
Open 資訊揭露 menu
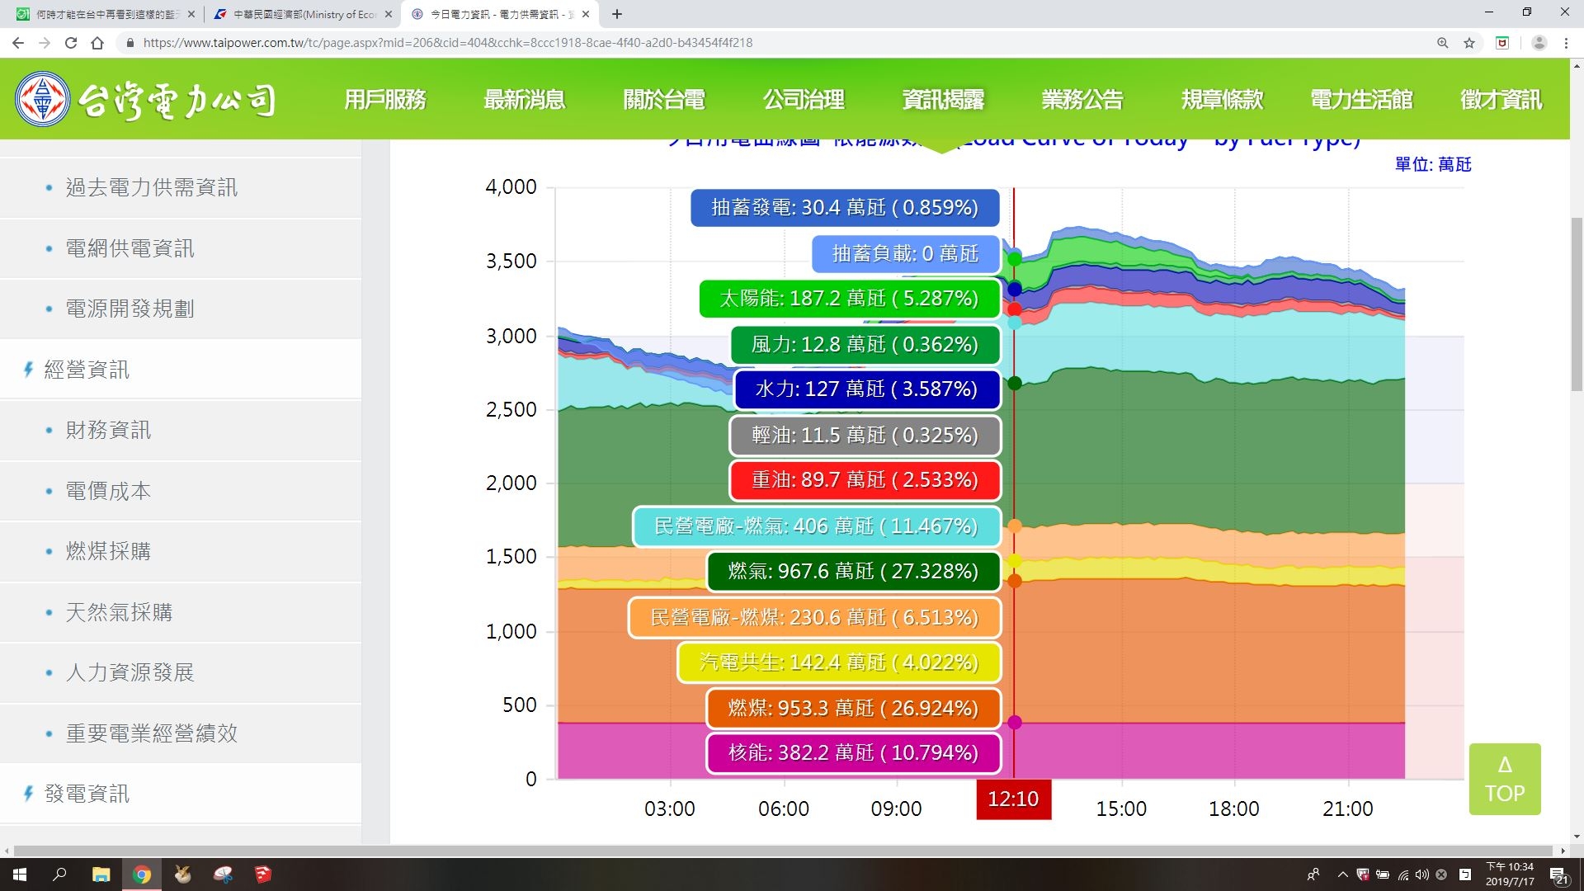coord(943,100)
